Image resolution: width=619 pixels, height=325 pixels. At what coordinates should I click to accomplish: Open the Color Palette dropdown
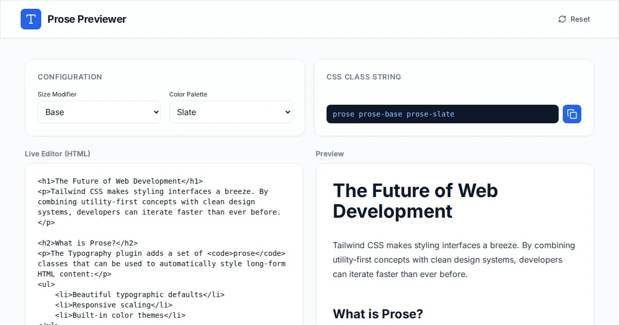[x=231, y=112]
